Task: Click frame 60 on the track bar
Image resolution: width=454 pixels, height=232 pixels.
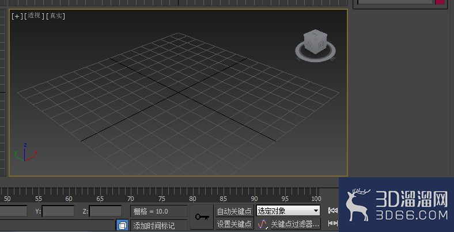Action: 69,199
